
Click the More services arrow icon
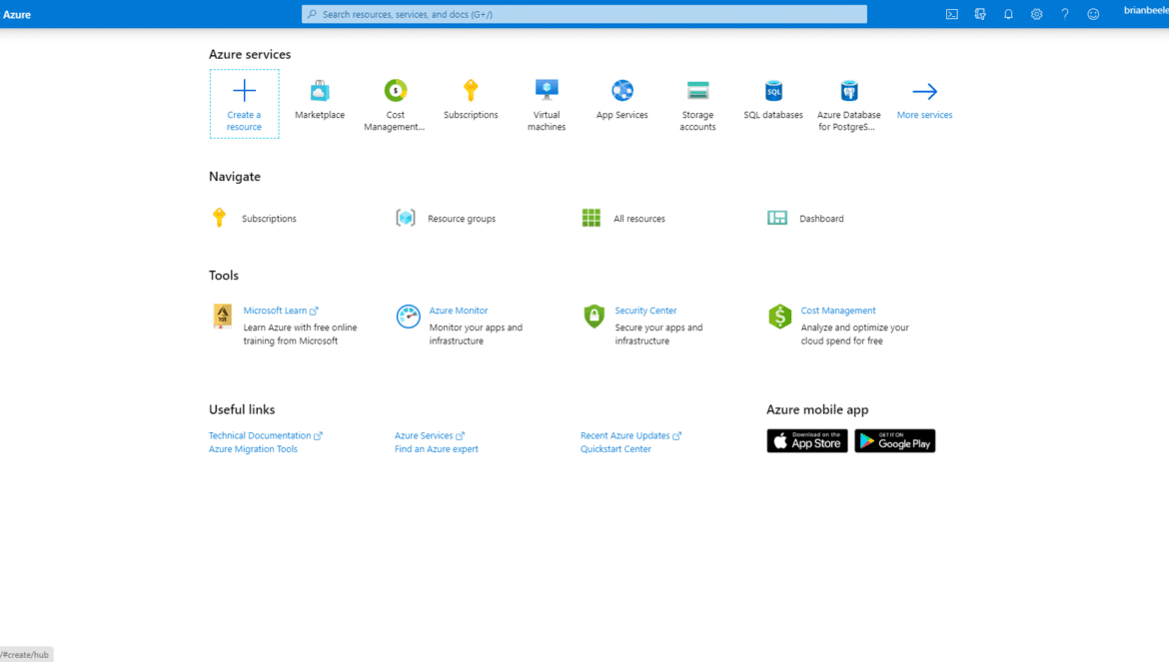point(924,91)
